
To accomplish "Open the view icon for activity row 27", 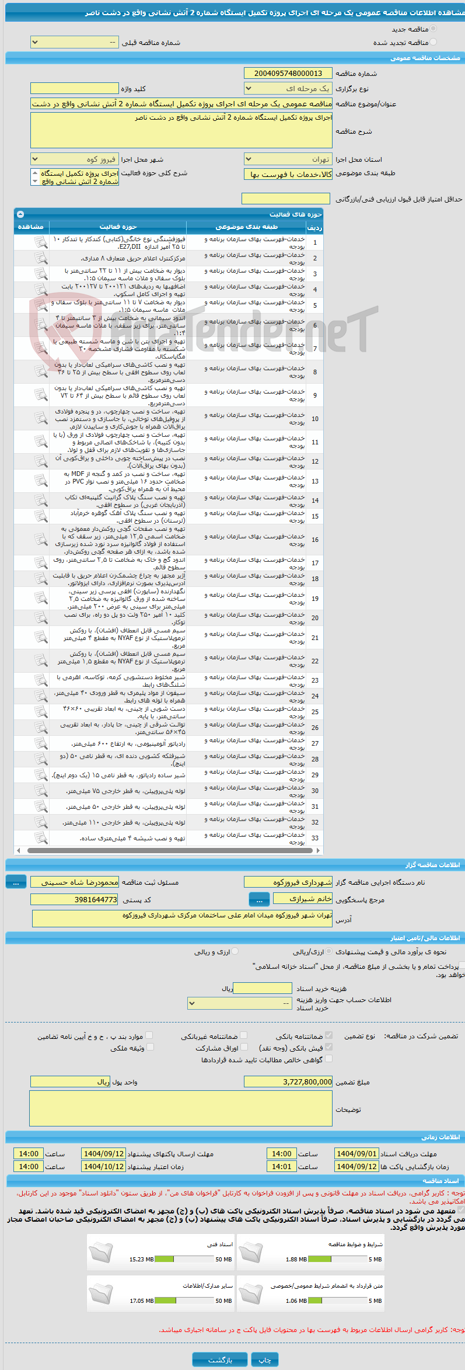I will (x=40, y=743).
